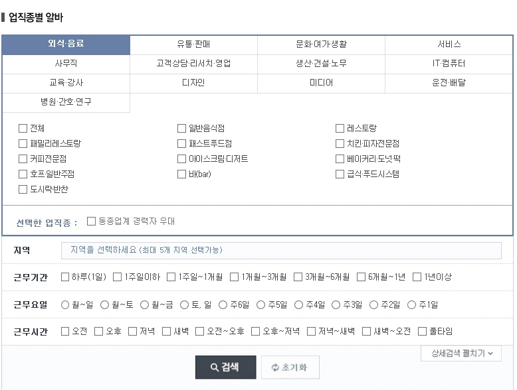Check the 전체 checkbox
Image resolution: width=517 pixels, height=390 pixels.
coord(23,129)
